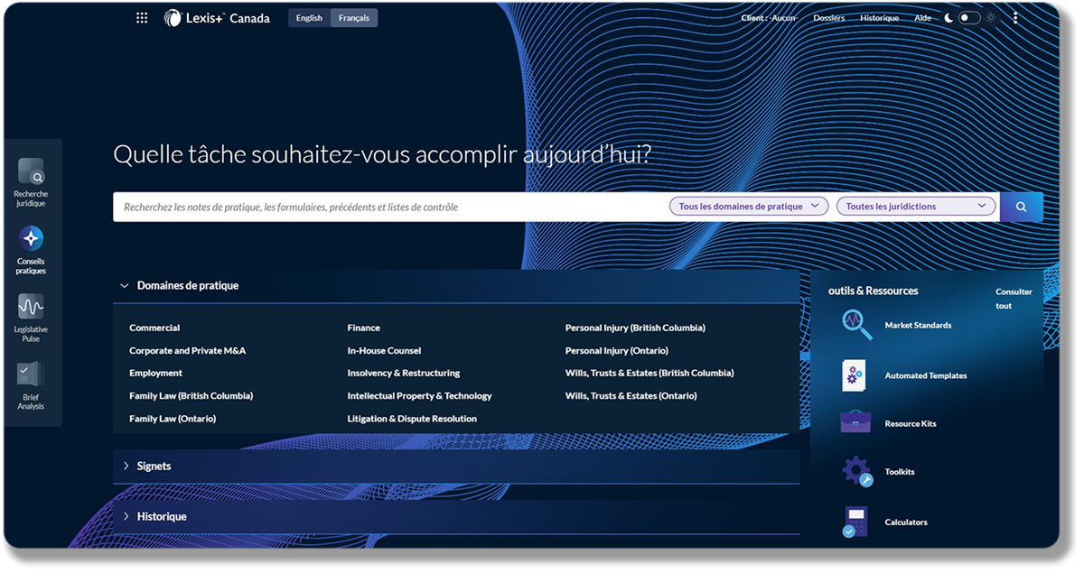This screenshot has height=573, width=1084.
Task: Select the Français language option
Action: pos(354,18)
